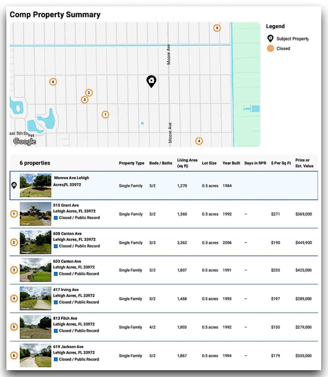Select map marker number 5
Viewport: 328px width, 377px height.
217,28
